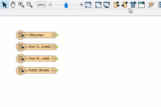Image resolution: width=161 pixels, height=107 pixels.
Task: Expand the Alleyways attribute list
Action: pyautogui.click(x=27, y=35)
